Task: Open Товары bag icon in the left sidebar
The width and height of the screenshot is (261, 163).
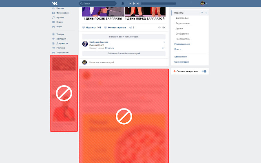Action: tap(53, 34)
